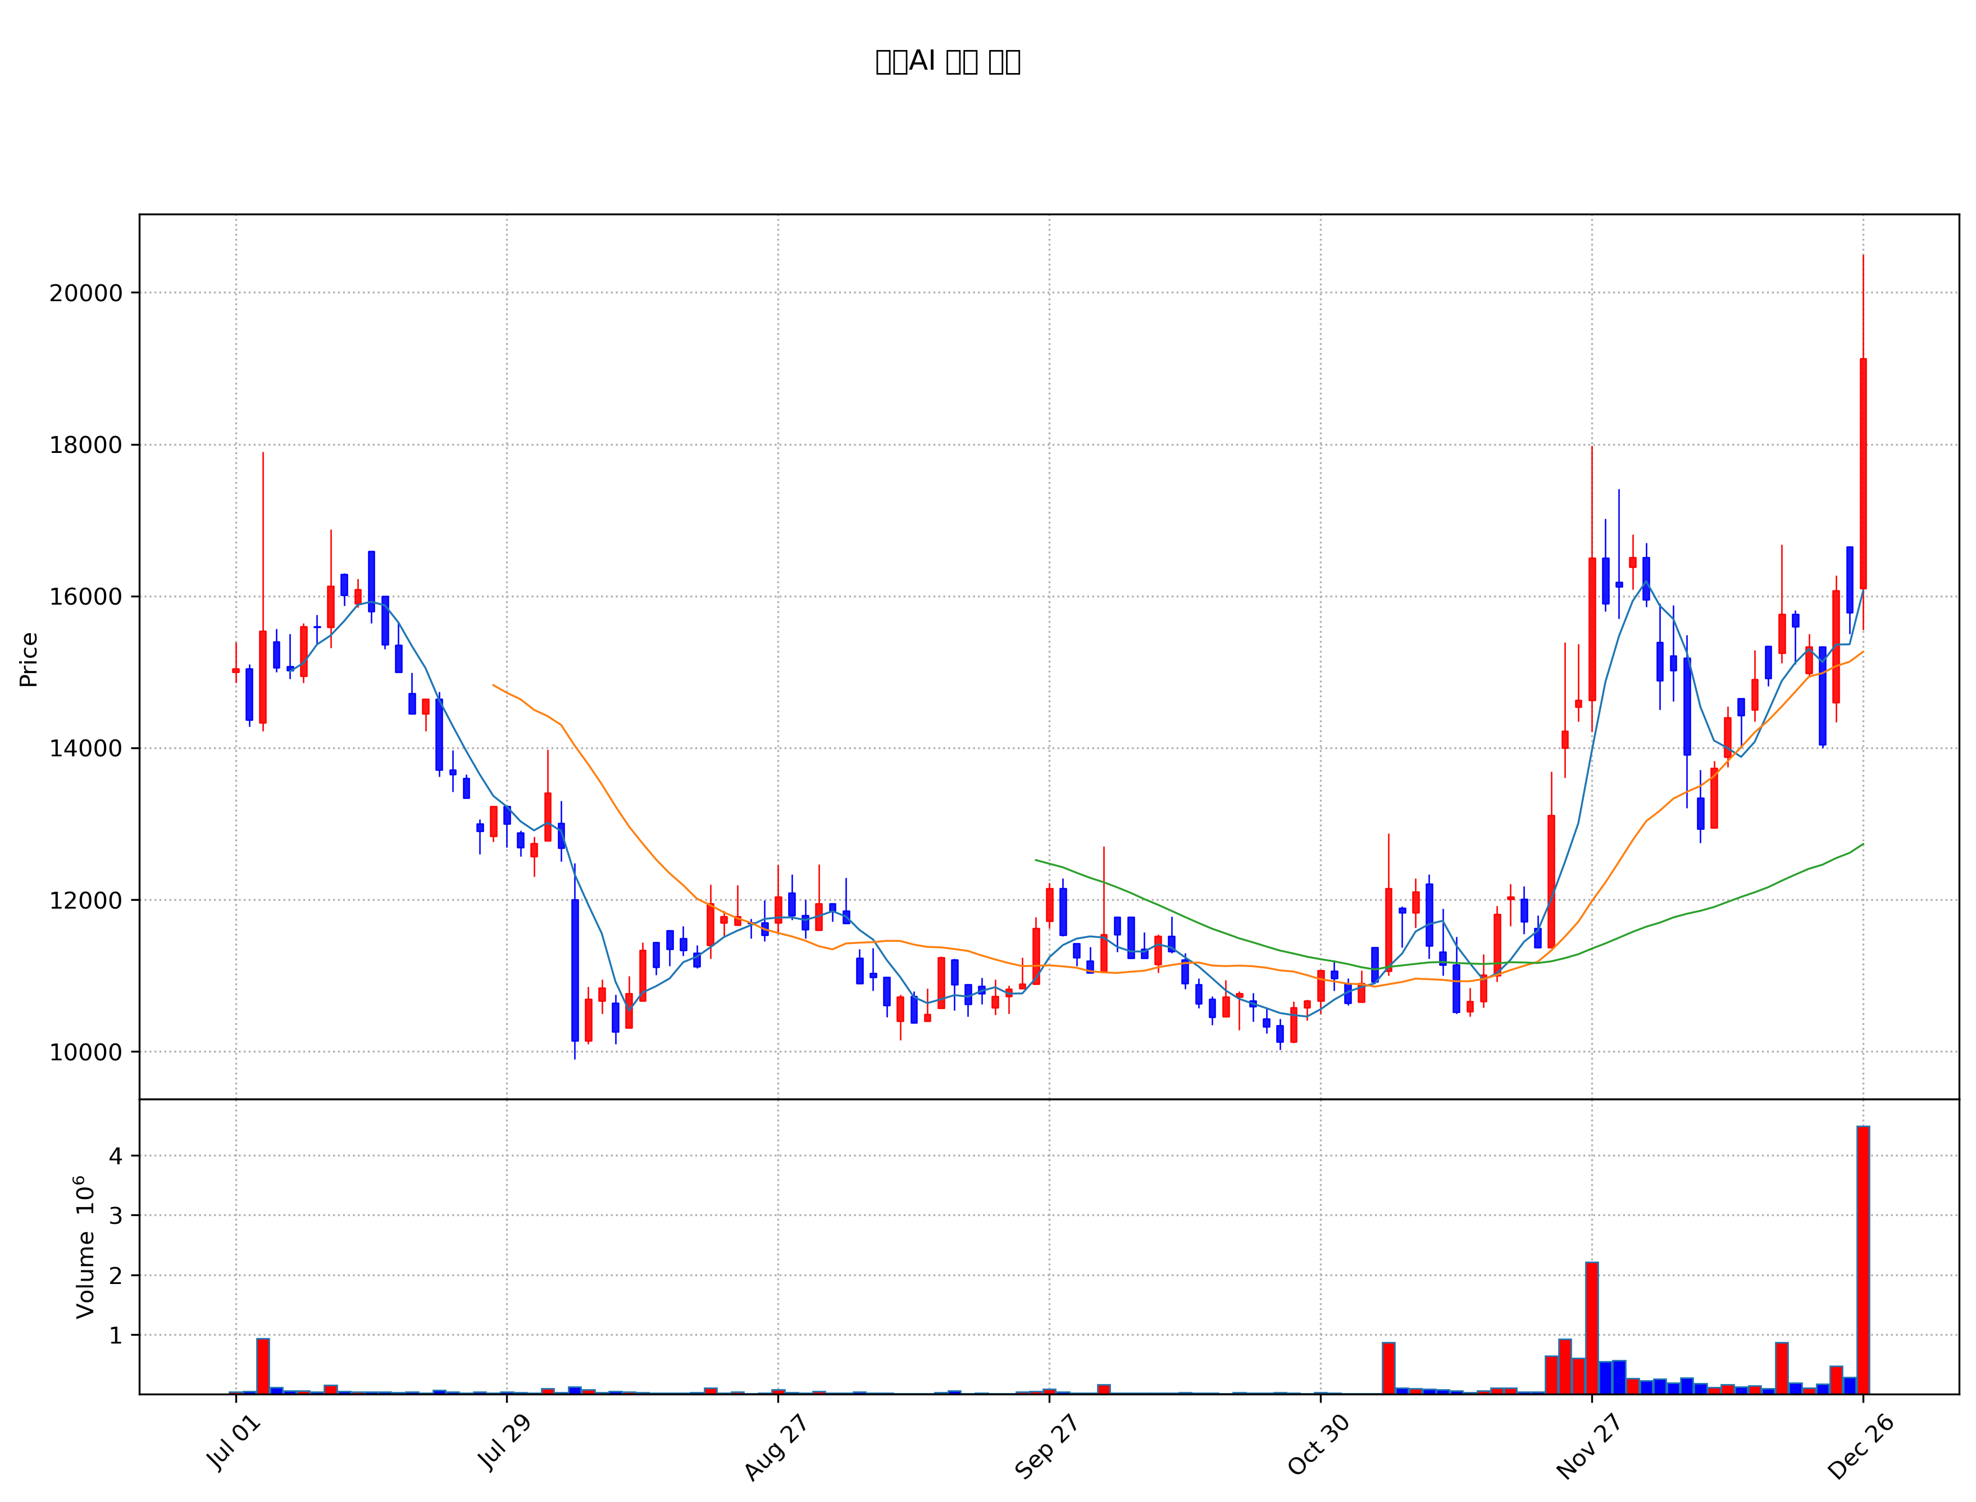Select the volume tick label 4
Image resolution: width=1976 pixels, height=1502 pixels.
(x=115, y=1156)
